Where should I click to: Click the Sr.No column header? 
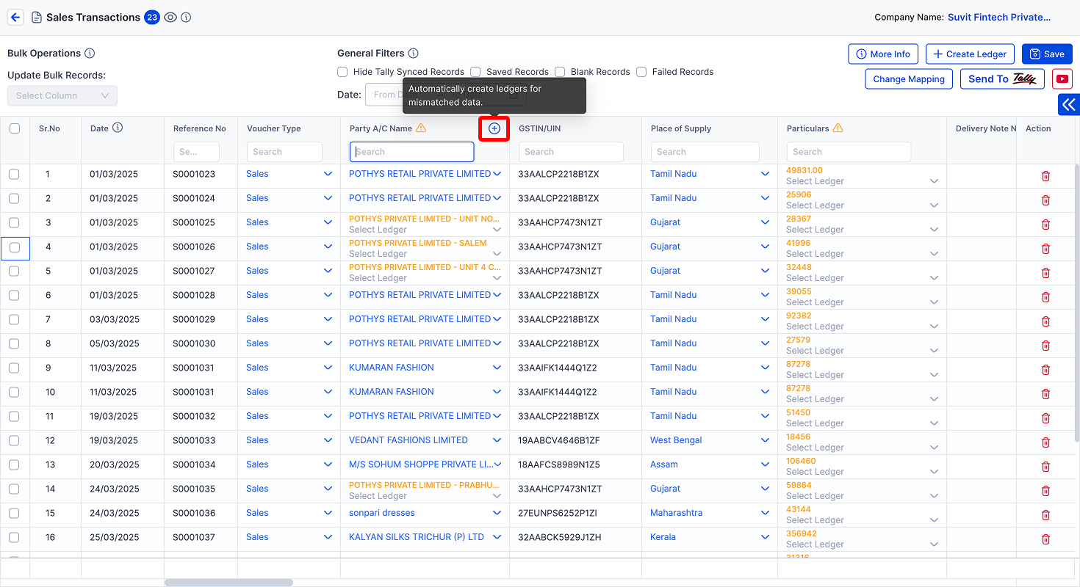click(49, 128)
